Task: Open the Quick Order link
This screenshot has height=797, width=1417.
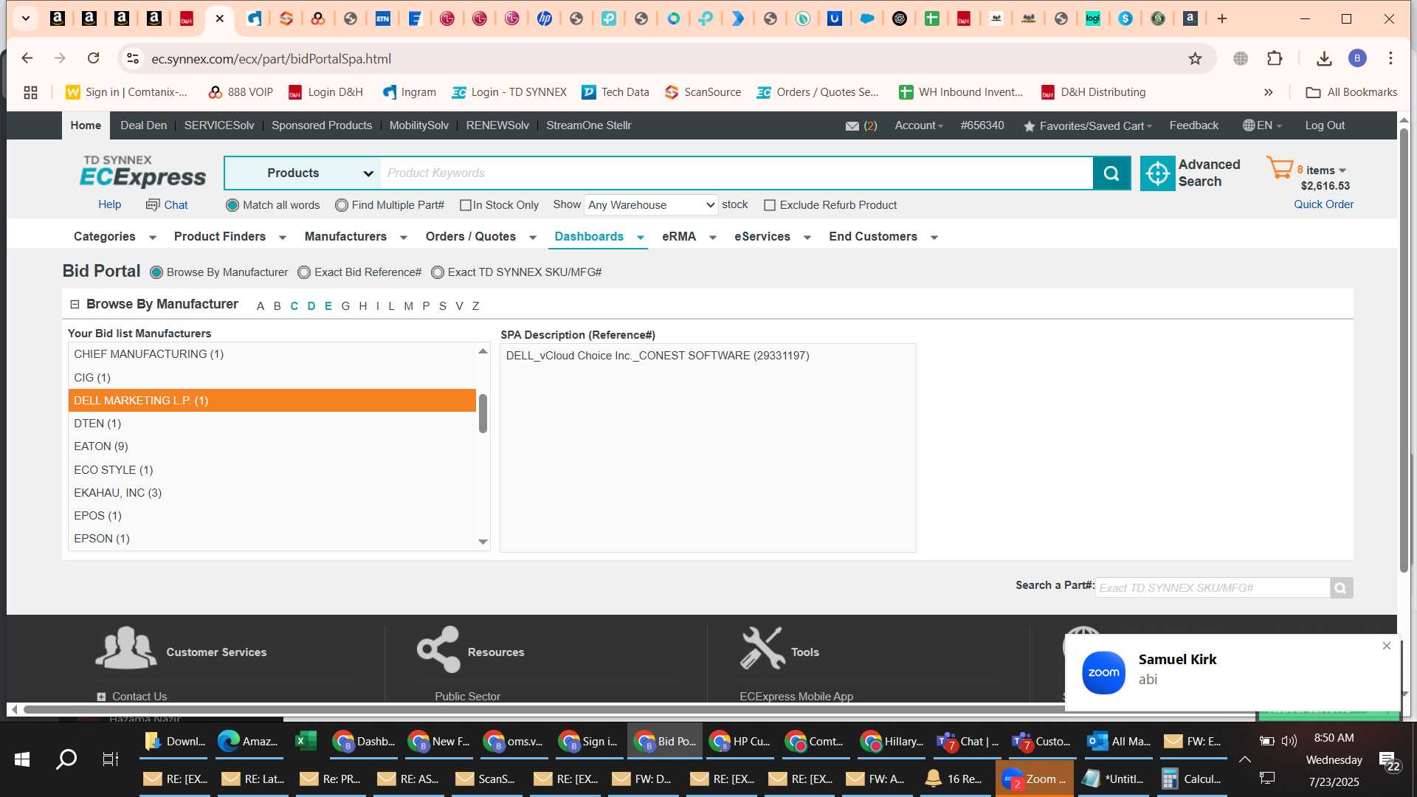Action: pyautogui.click(x=1323, y=204)
